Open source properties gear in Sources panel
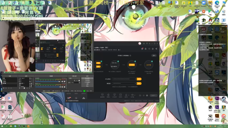This screenshot has width=228, height=128. 24,88
